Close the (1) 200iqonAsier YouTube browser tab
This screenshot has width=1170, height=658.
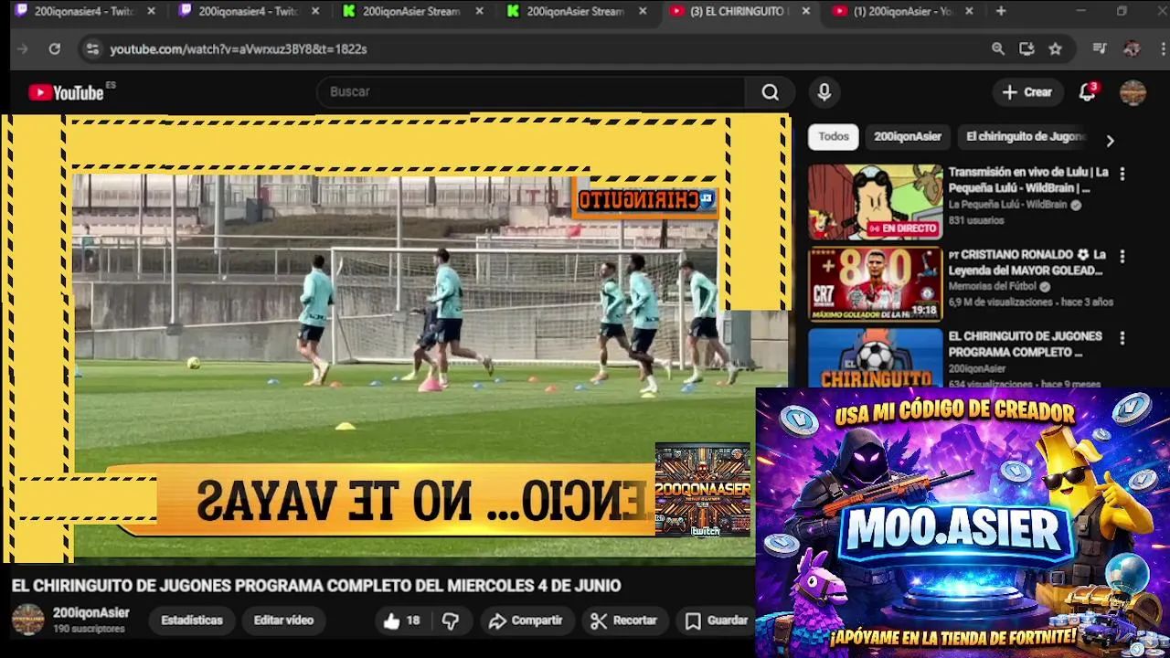point(969,11)
